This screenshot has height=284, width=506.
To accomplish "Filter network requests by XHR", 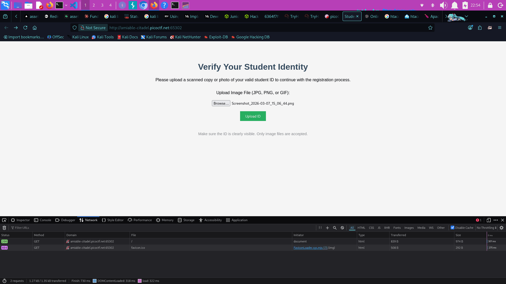I will pyautogui.click(x=387, y=228).
